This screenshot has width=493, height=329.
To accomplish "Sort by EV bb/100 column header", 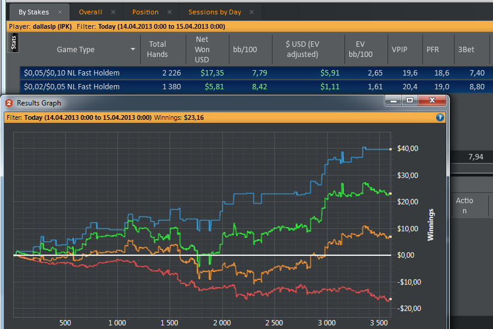I will click(x=361, y=49).
